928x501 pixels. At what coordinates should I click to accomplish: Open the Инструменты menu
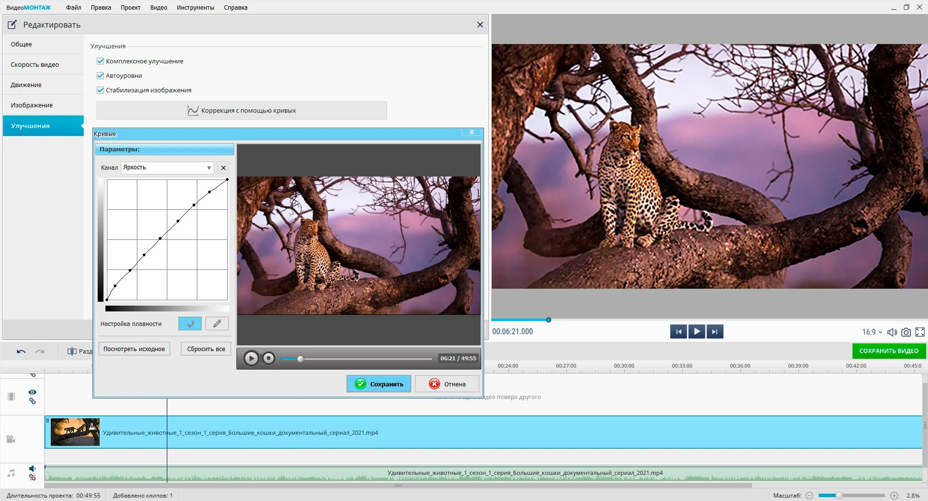pos(195,8)
